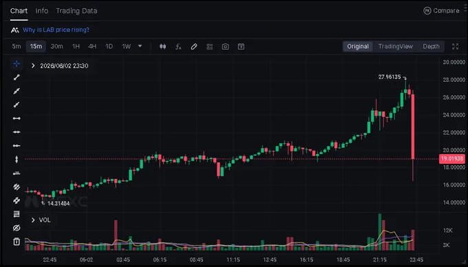Click 'Why is LAB price rising?' link
This screenshot has height=267, width=468.
point(56,30)
